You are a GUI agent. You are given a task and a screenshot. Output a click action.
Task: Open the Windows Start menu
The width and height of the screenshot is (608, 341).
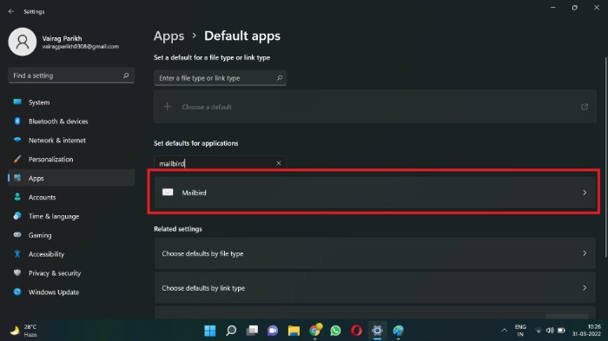(210, 331)
